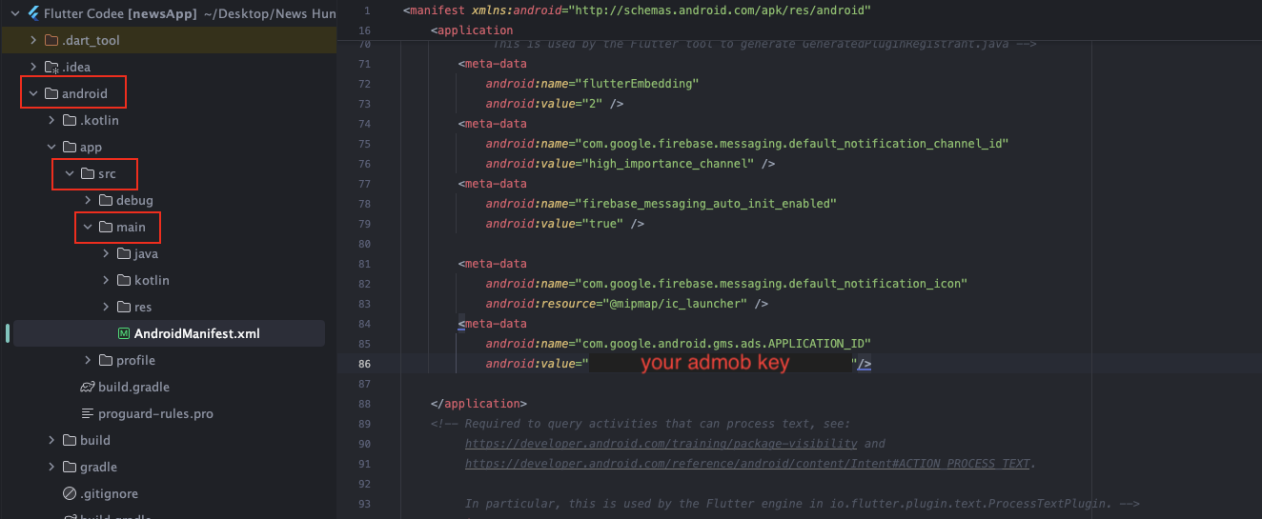The image size is (1262, 519).
Task: Select the kotlin folder under main
Action: tap(152, 280)
